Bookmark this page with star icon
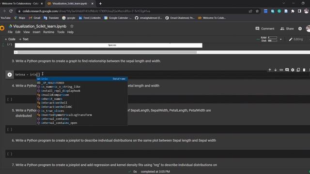This screenshot has height=174, width=310. (x=257, y=11)
